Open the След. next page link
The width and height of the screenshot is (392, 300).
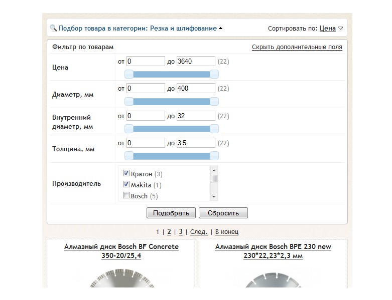click(x=199, y=232)
